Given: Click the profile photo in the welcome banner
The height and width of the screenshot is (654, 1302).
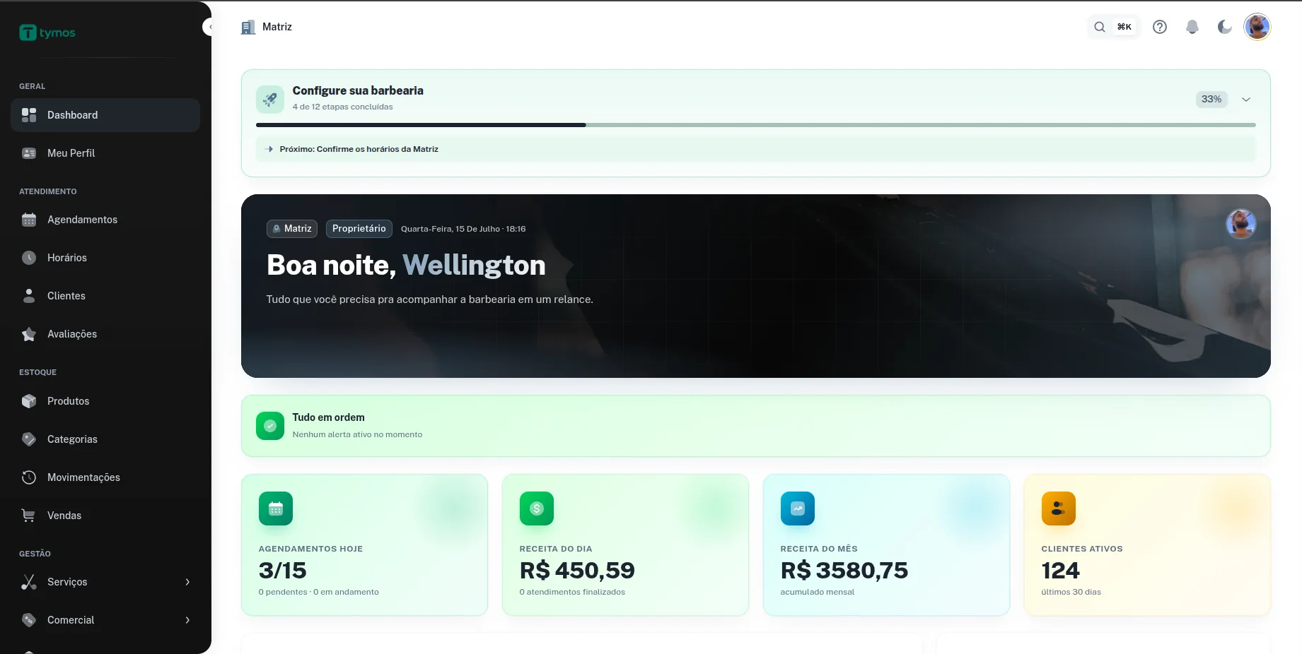Looking at the screenshot, I should pos(1241,224).
